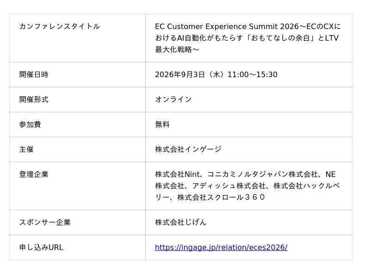Viewport: 370px width, 274px height.
Task: Click the 主催 row label
Action: [26, 149]
